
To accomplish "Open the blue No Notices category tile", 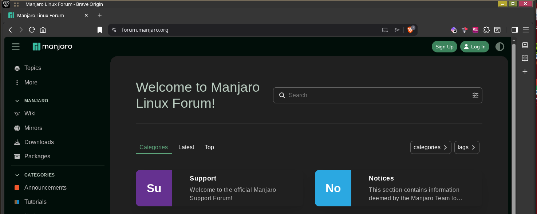I will click(x=333, y=188).
